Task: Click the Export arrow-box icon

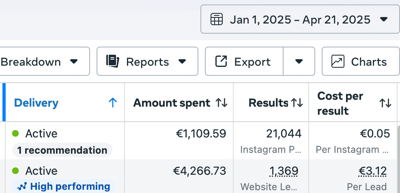Action: tap(221, 62)
